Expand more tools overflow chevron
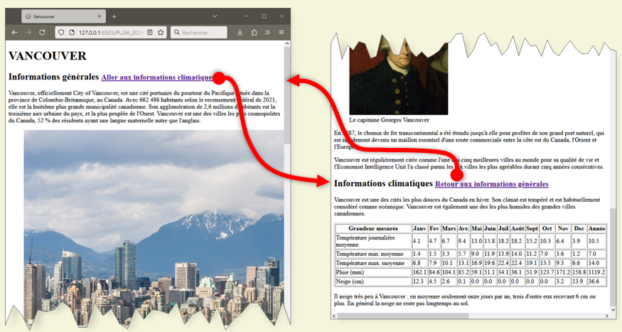 click(x=267, y=33)
